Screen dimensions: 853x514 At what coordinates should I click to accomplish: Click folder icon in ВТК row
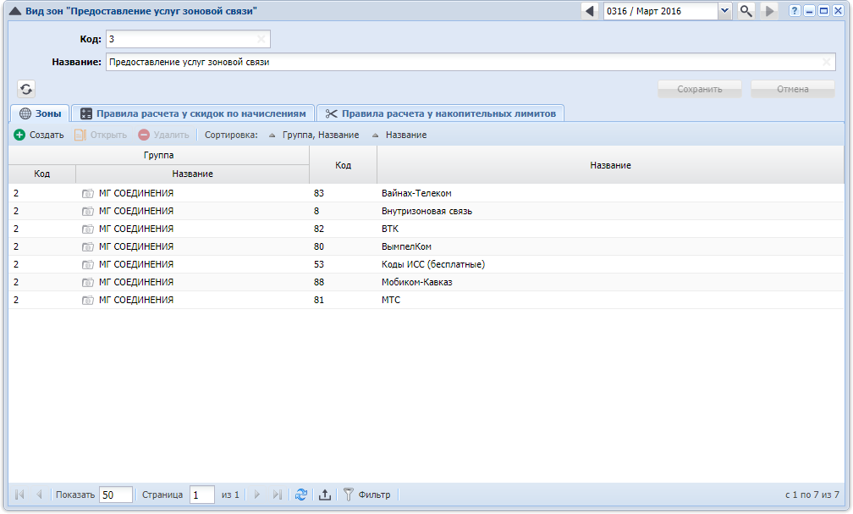pyautogui.click(x=88, y=229)
